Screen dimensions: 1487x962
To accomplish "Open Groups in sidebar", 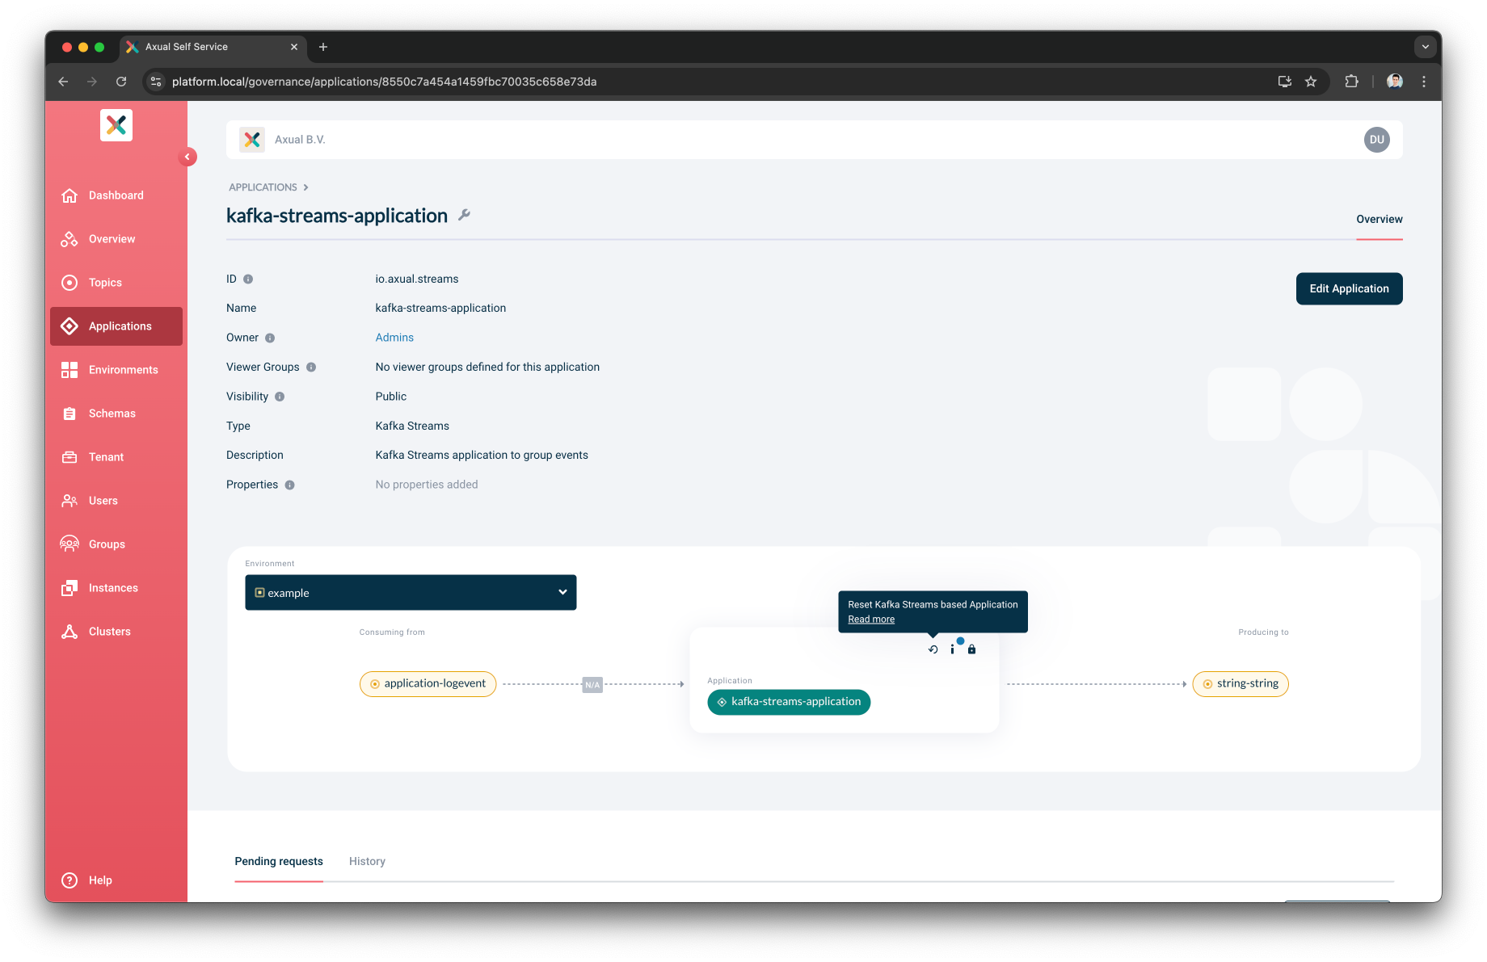I will point(116,544).
